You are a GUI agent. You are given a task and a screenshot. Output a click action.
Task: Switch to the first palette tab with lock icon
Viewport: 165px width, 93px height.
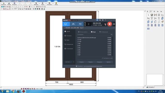click(147, 11)
